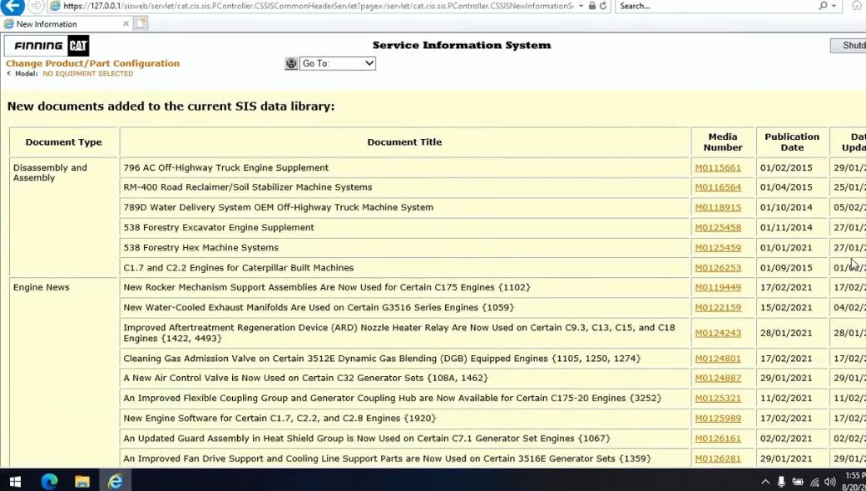Refresh the page with the reload icon
866x491 pixels.
point(603,6)
